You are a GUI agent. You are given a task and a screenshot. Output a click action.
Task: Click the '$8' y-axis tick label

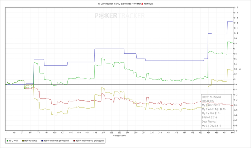click(x=236, y=43)
